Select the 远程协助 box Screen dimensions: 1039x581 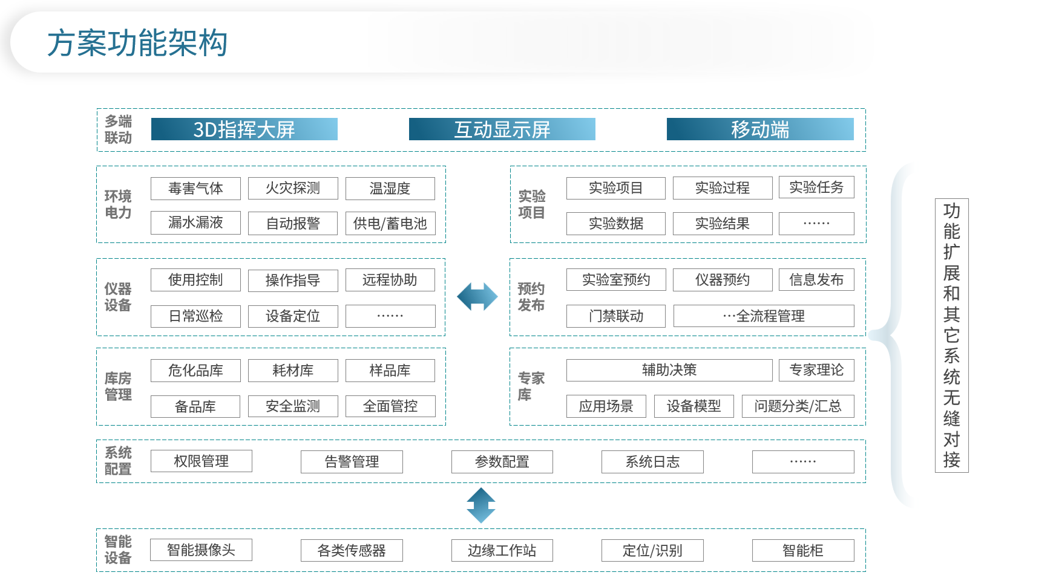coord(390,280)
